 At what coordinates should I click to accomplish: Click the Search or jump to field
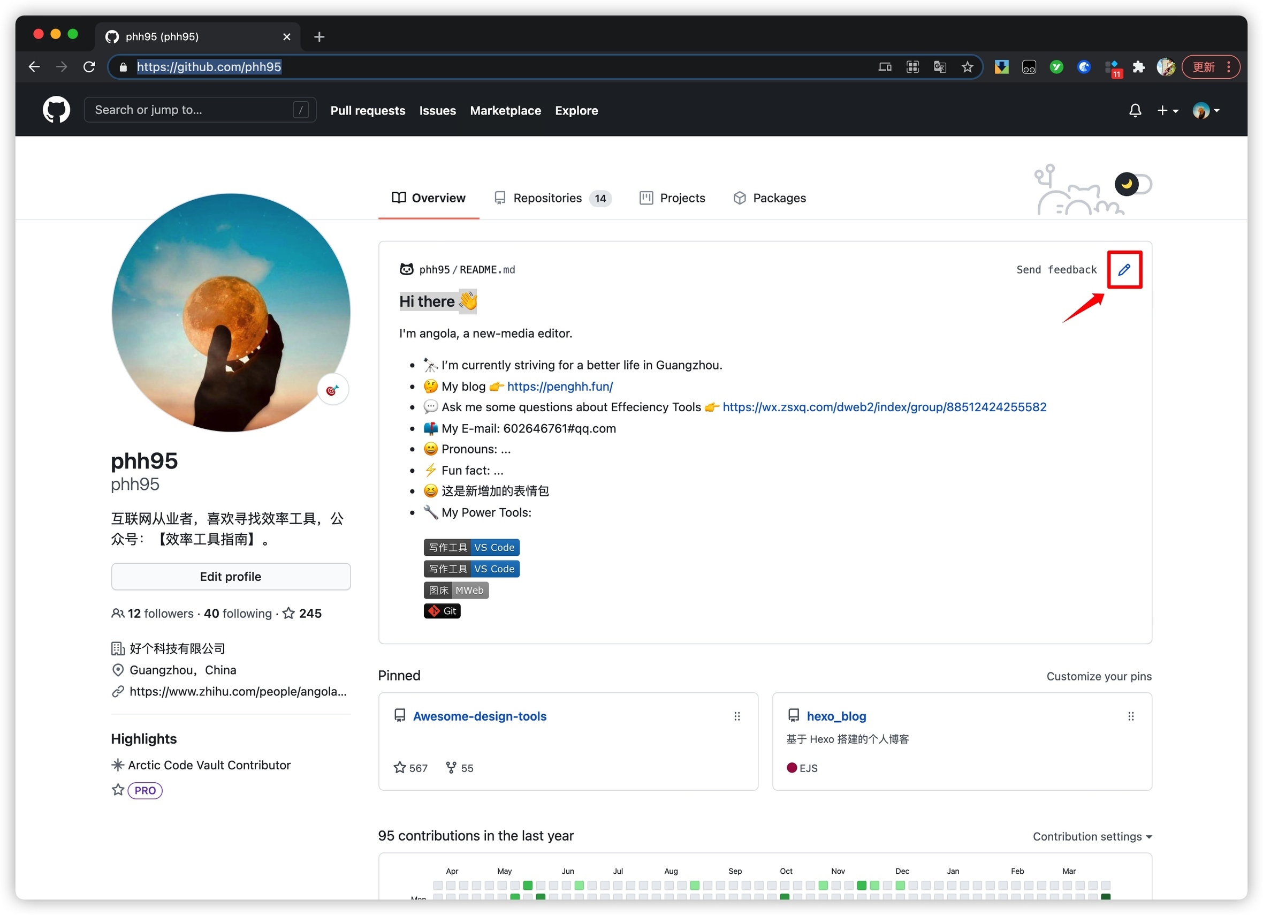click(200, 110)
